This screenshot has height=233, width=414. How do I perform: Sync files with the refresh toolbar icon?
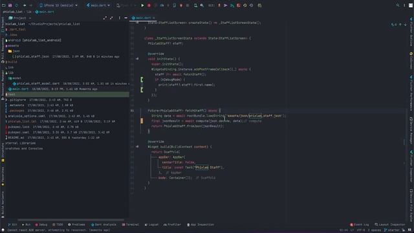point(16,5)
